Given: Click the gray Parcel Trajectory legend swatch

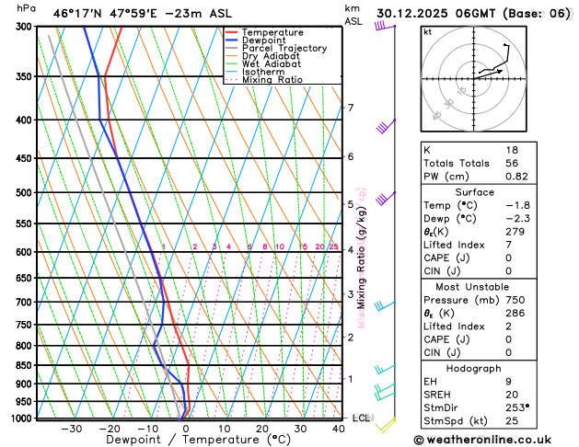Looking at the screenshot, I should pyautogui.click(x=232, y=49).
